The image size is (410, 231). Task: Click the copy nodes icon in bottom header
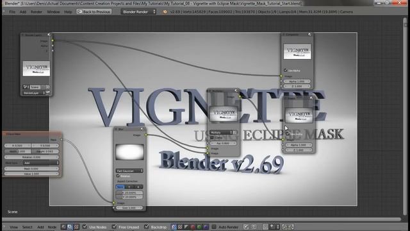pos(284,227)
